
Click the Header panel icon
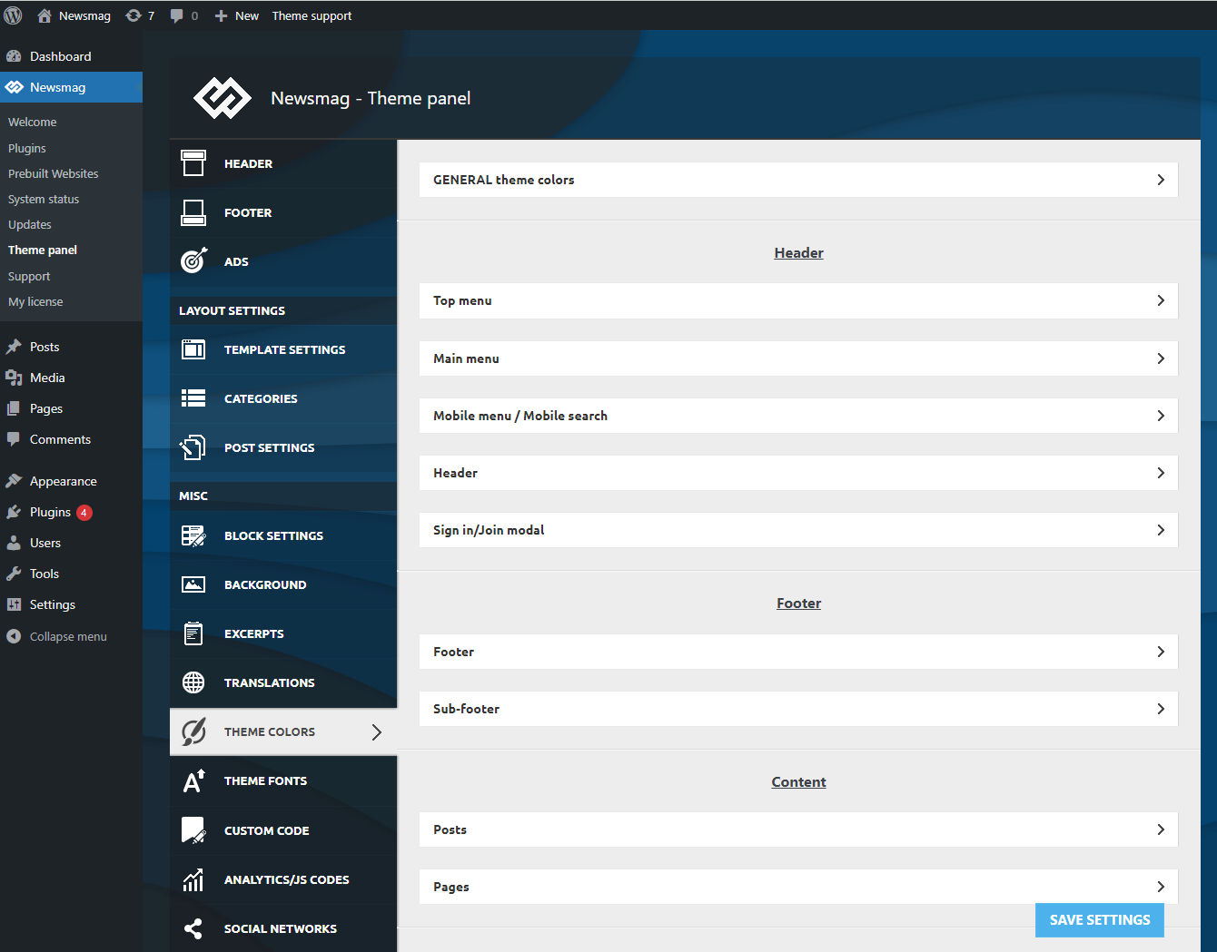pyautogui.click(x=193, y=163)
